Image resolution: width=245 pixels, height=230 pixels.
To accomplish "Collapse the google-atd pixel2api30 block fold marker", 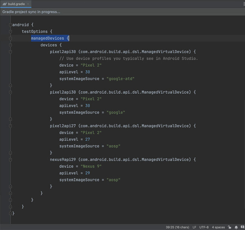I will point(11,52).
